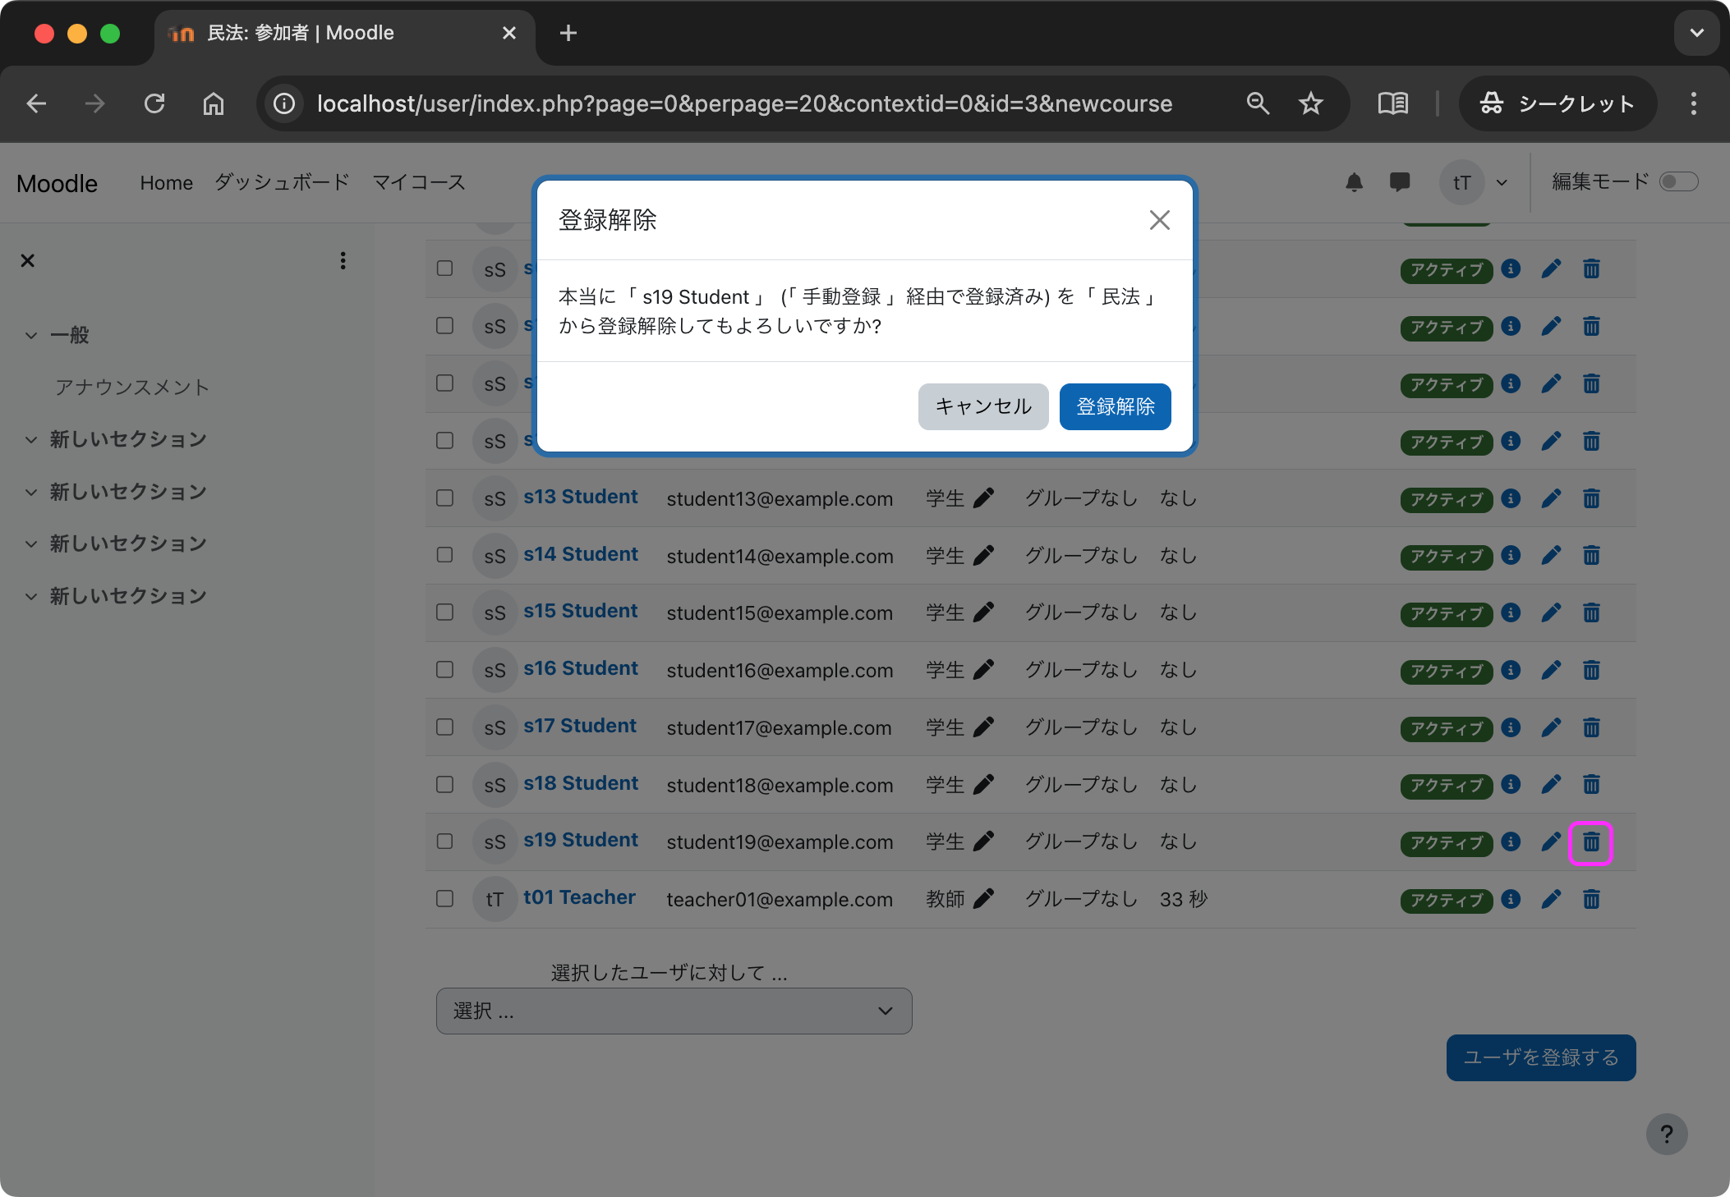This screenshot has width=1730, height=1197.
Task: Open edit pencil for s14 Student enrolment
Action: pos(1551,556)
